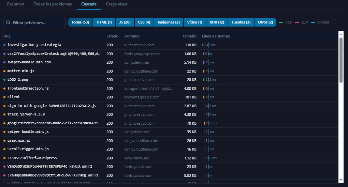Click the 255 ms timeline bar
The image size is (348, 187).
tap(204, 123)
